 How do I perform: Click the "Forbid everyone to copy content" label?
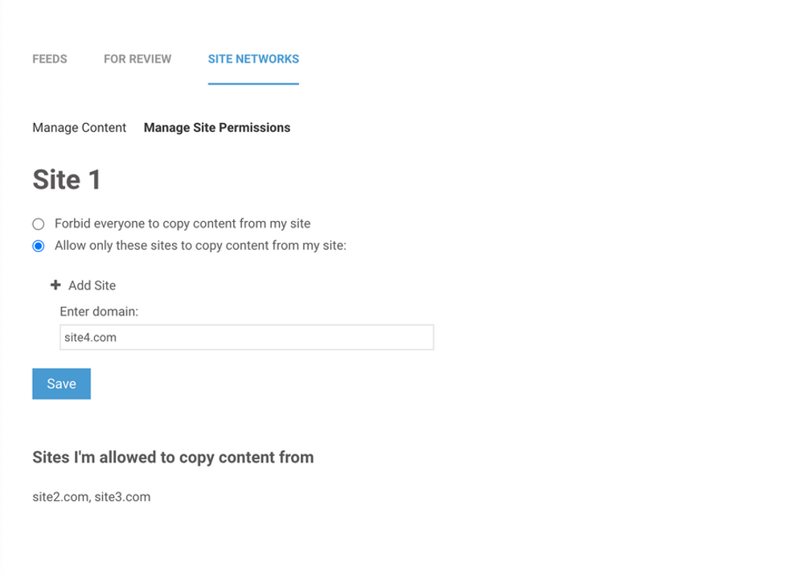[x=183, y=223]
